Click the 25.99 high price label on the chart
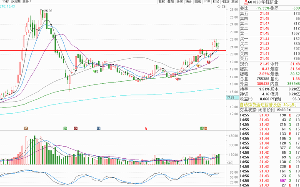This screenshot has width=300, height=187. click(48, 11)
